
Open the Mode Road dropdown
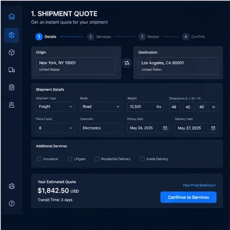[101, 107]
